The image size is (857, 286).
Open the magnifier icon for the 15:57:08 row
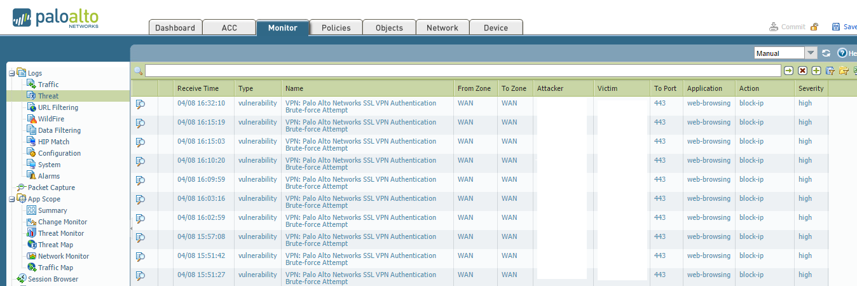coord(141,237)
